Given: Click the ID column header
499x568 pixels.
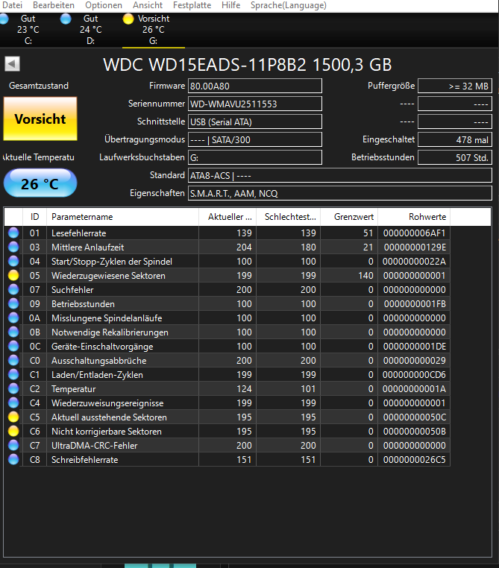Looking at the screenshot, I should coord(35,217).
